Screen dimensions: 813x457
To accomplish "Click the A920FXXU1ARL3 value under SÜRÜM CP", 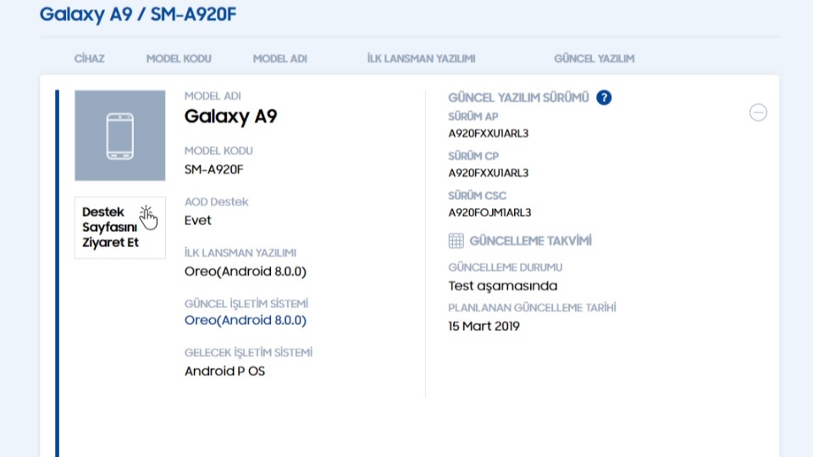I will tap(489, 173).
